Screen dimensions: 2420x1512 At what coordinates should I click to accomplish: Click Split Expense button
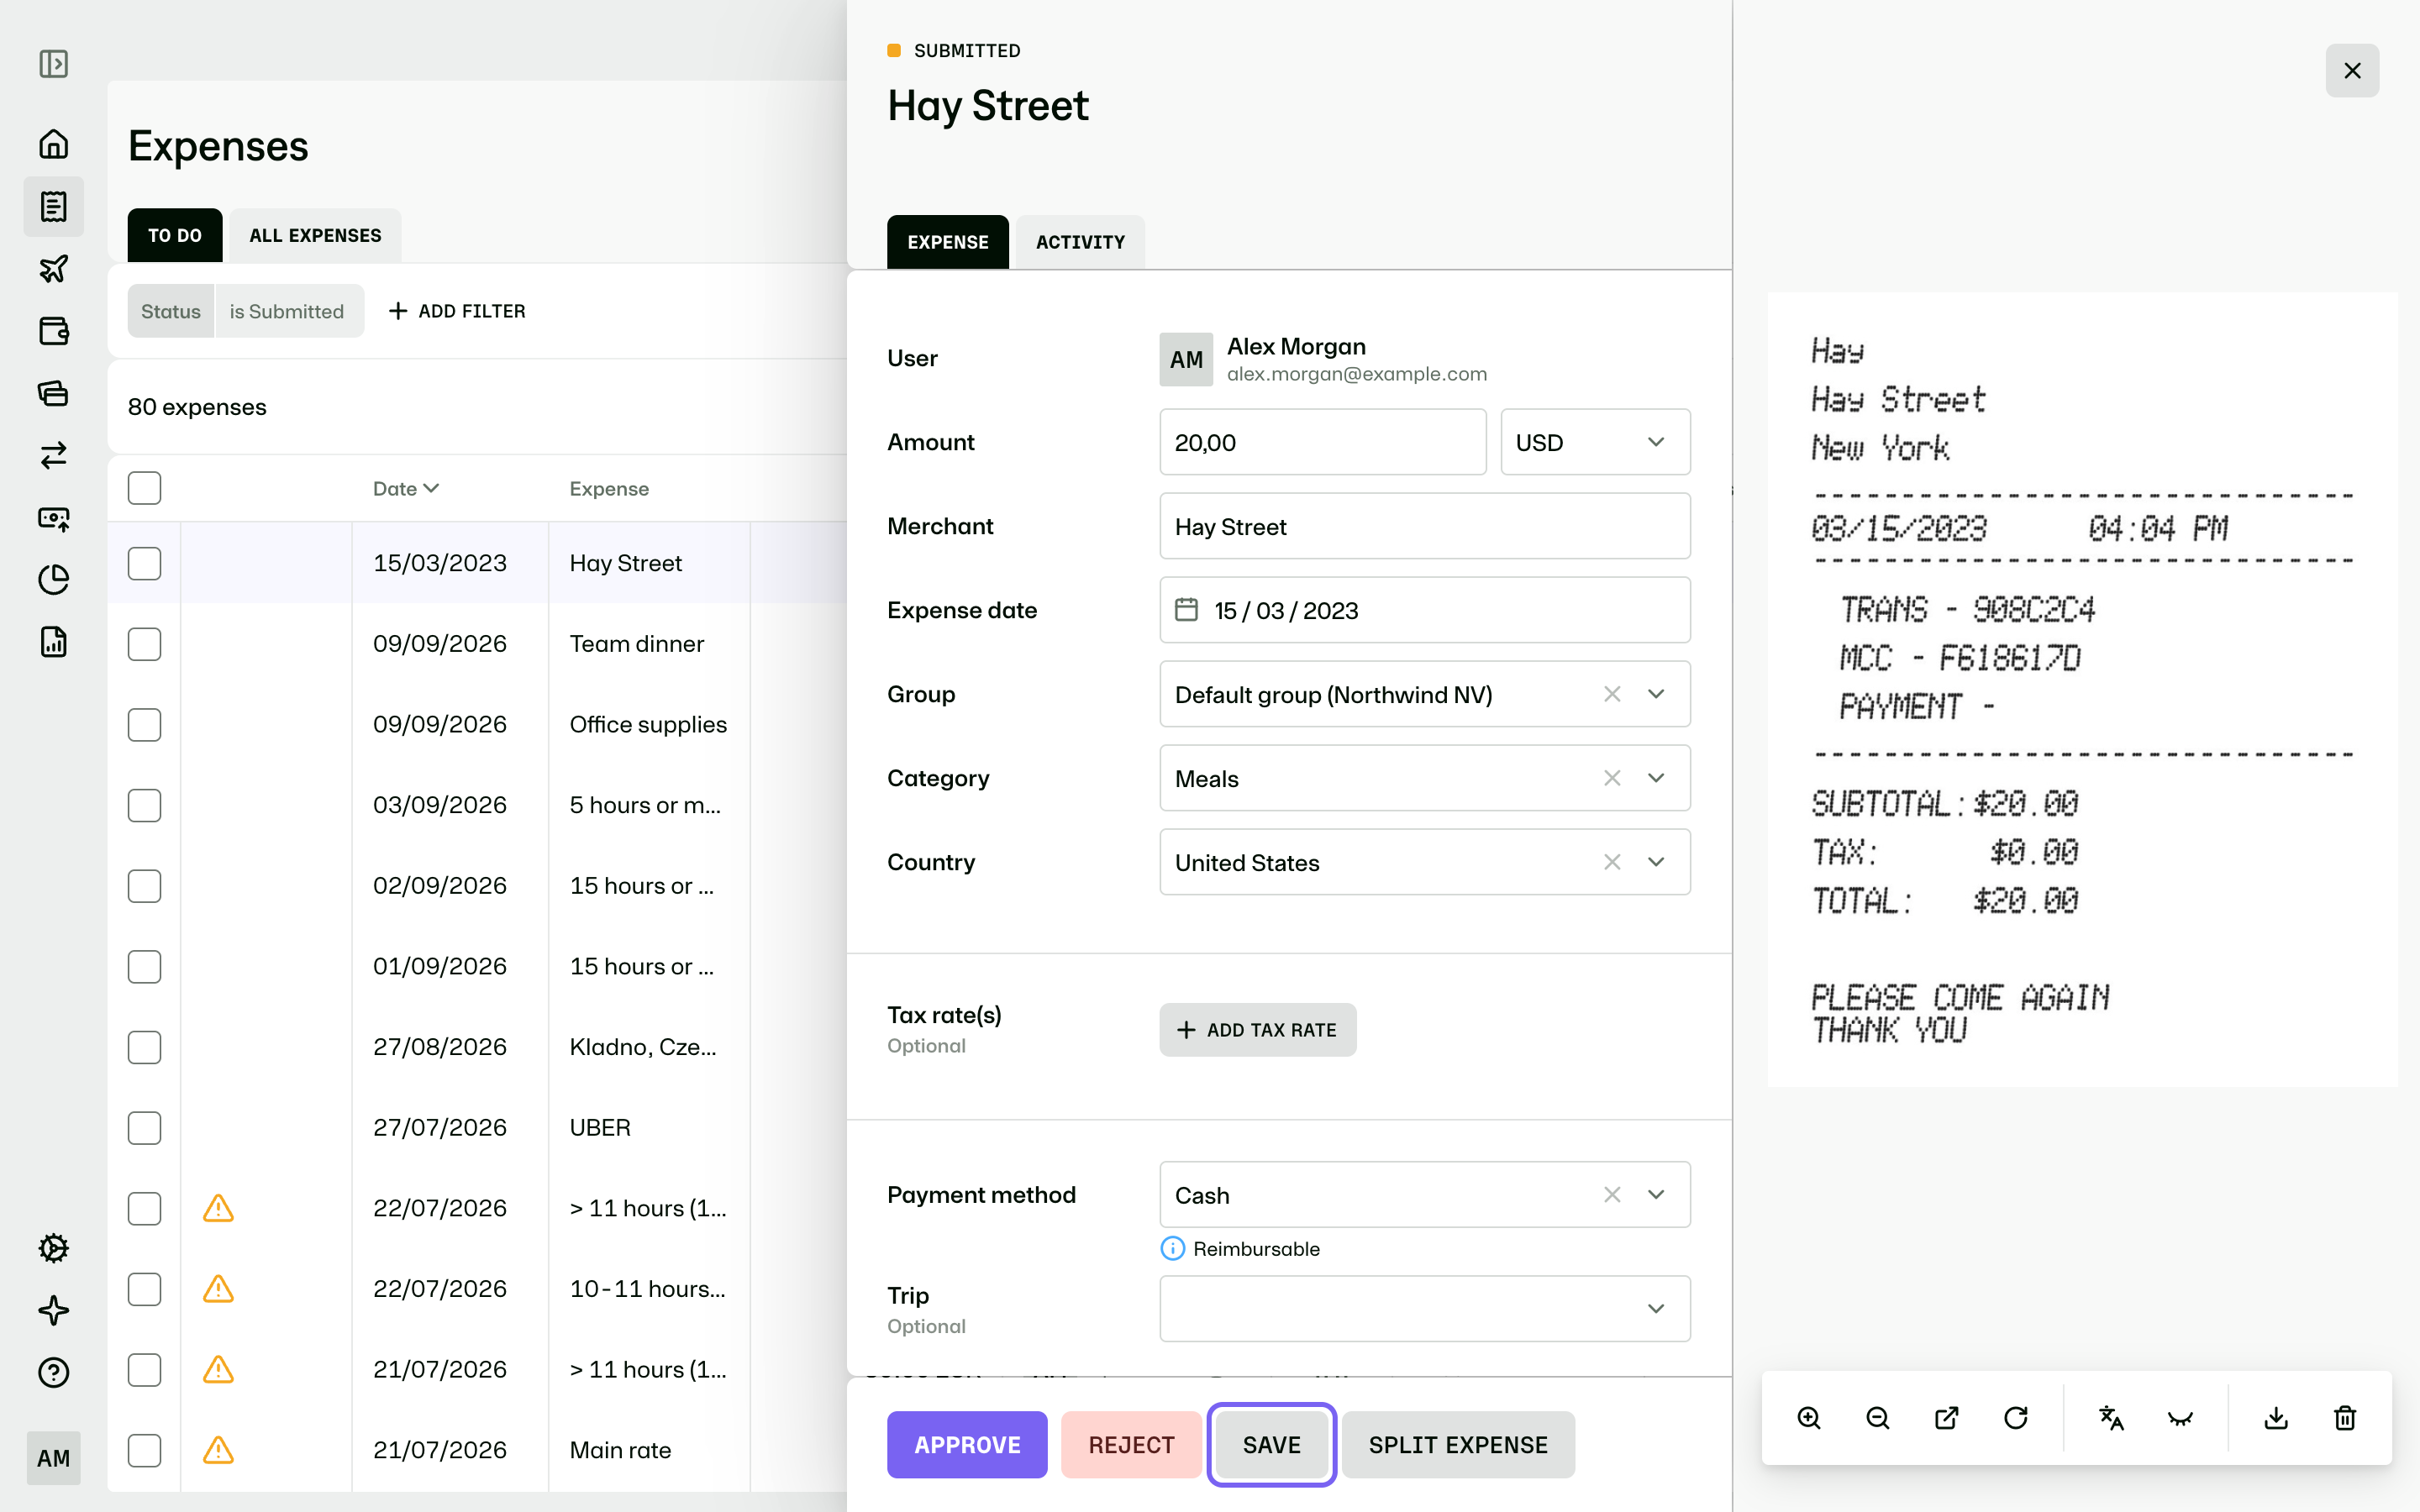tap(1458, 1445)
